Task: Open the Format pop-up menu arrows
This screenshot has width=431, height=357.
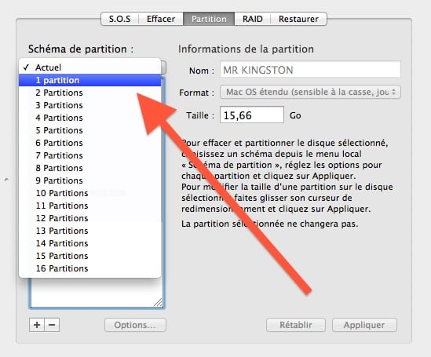Action: [393, 92]
